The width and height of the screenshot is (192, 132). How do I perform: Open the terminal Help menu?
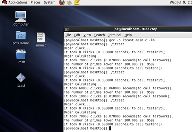(x=128, y=35)
